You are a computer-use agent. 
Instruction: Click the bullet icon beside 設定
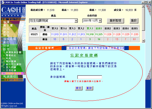pyautogui.click(x=2, y=49)
